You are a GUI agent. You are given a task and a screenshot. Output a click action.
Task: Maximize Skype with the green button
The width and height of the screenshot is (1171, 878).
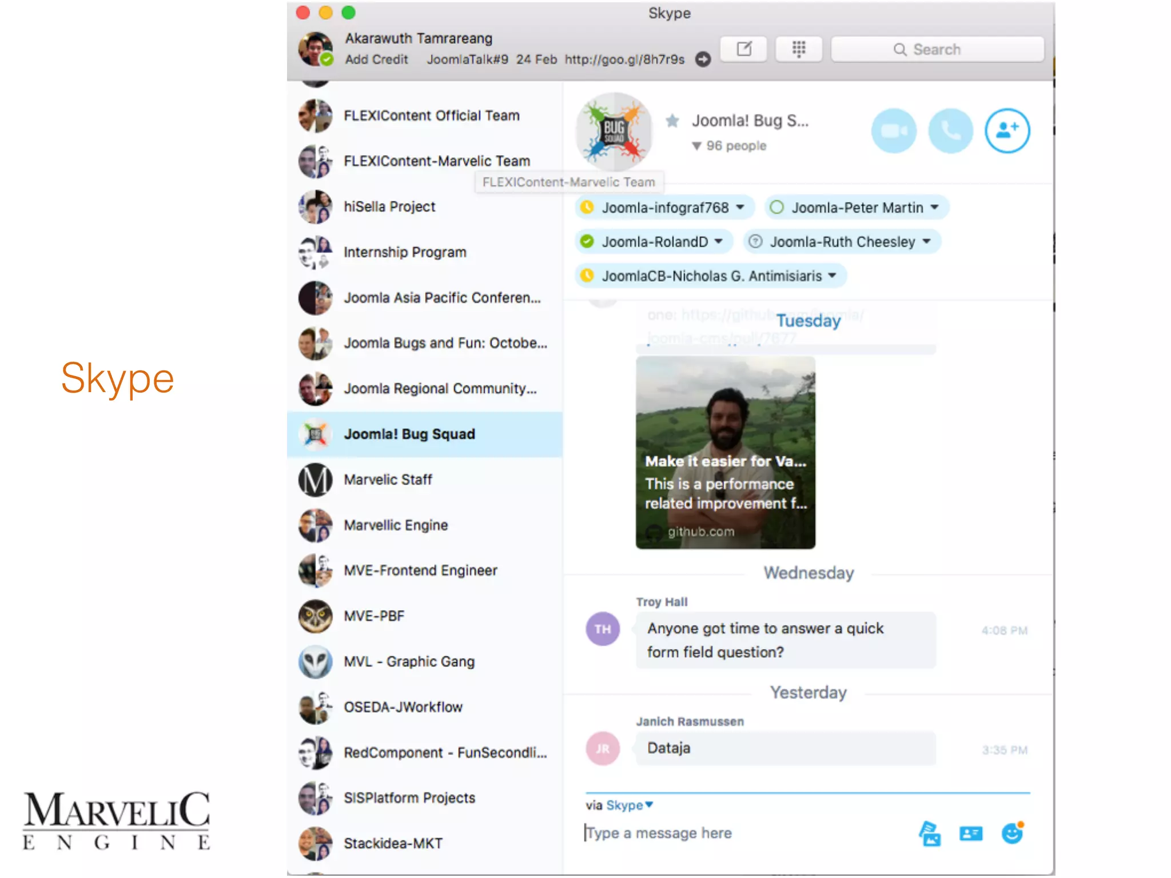point(349,13)
